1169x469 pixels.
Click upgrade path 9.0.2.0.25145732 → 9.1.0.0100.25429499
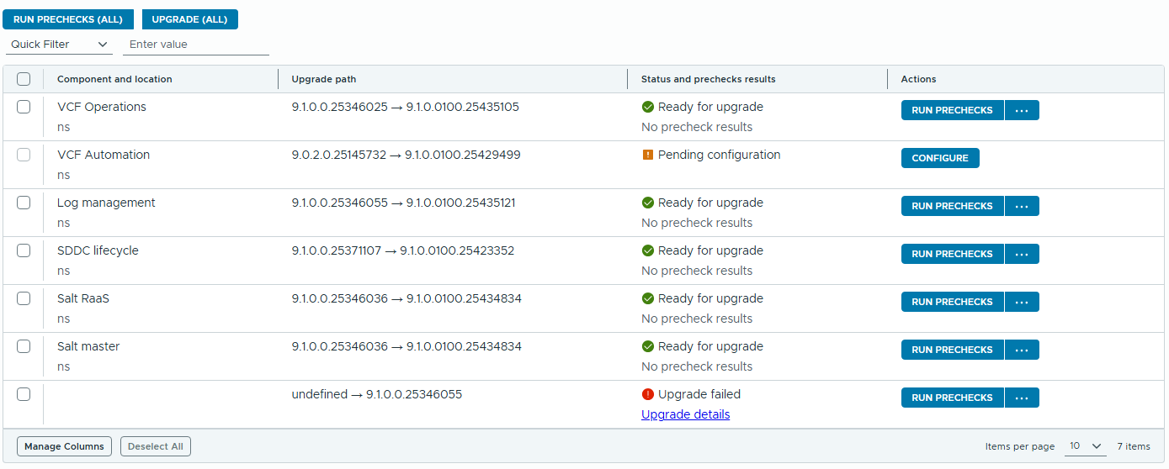tap(406, 155)
